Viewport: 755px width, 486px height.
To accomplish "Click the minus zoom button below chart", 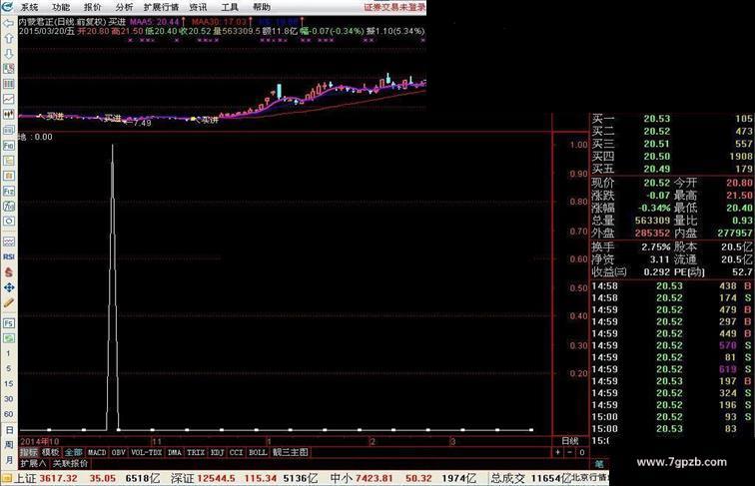I will click(569, 452).
